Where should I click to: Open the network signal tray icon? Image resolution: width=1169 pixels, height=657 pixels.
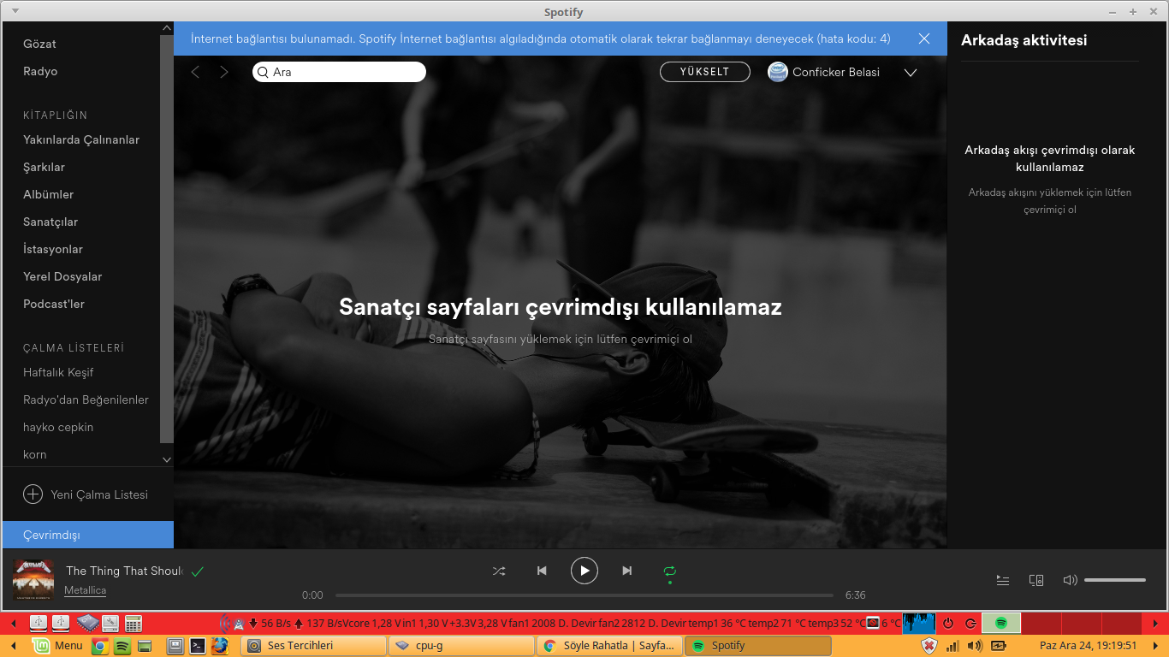click(x=952, y=646)
